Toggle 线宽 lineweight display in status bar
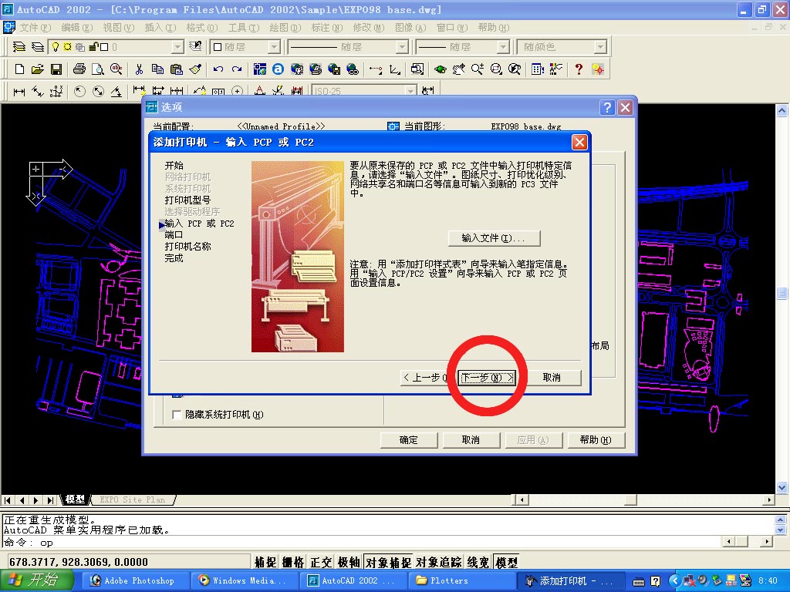Screen dimensions: 790x592 click(x=478, y=562)
